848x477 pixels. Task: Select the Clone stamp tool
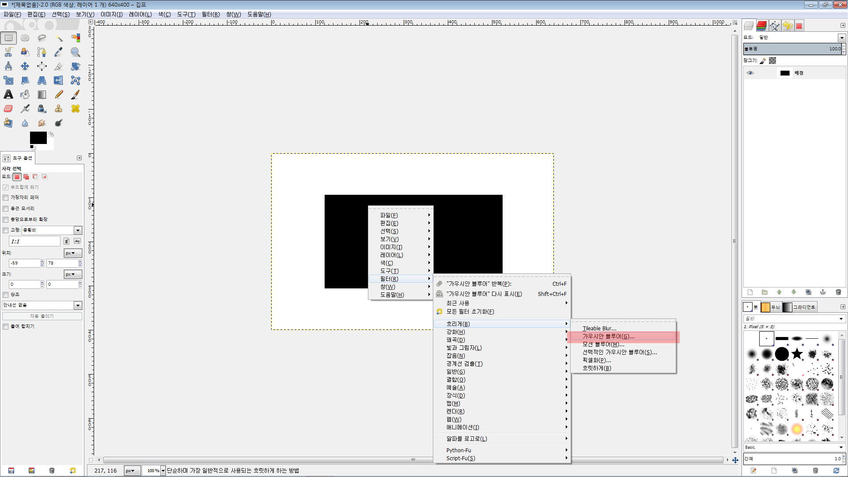(x=59, y=109)
